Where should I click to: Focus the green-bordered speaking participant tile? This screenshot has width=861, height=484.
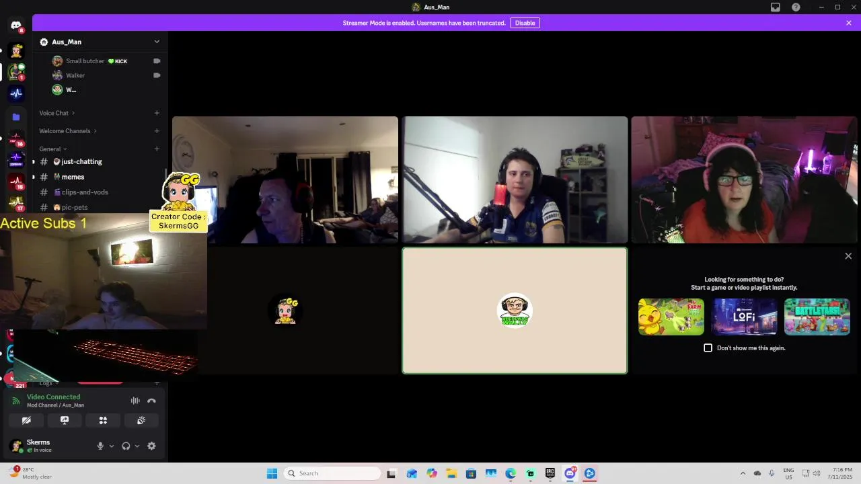point(515,311)
